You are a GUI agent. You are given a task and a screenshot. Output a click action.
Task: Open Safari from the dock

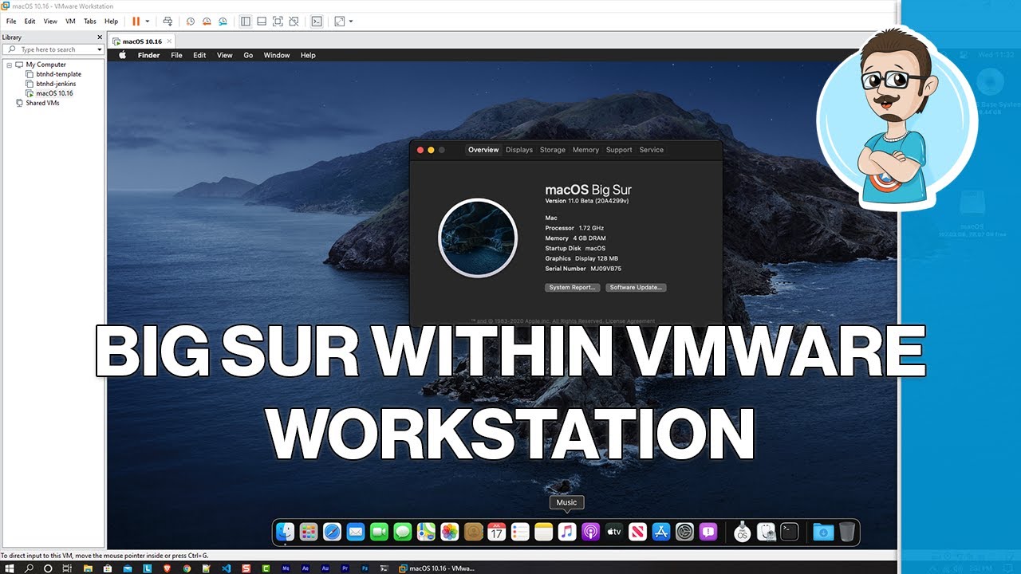(x=333, y=532)
